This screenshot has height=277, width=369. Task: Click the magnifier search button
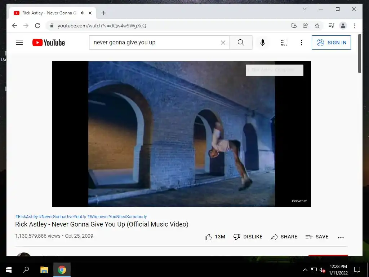tap(241, 43)
